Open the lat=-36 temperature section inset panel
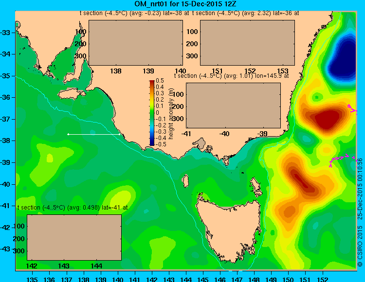Screen dimensions: 365x282 point(247,43)
